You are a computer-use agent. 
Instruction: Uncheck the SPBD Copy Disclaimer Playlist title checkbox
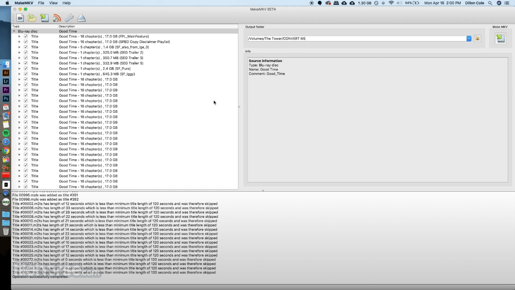(26, 41)
